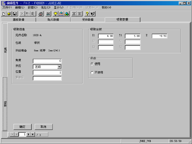Viewport: 192px width, 144px height.
Task: Print using the printer icon
Action: pyautogui.click(x=41, y=14)
